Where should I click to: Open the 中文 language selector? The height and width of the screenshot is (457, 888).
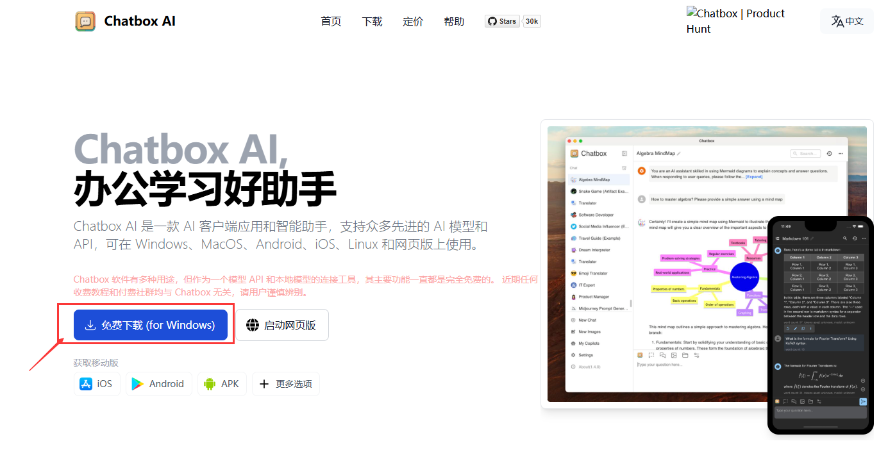click(847, 21)
